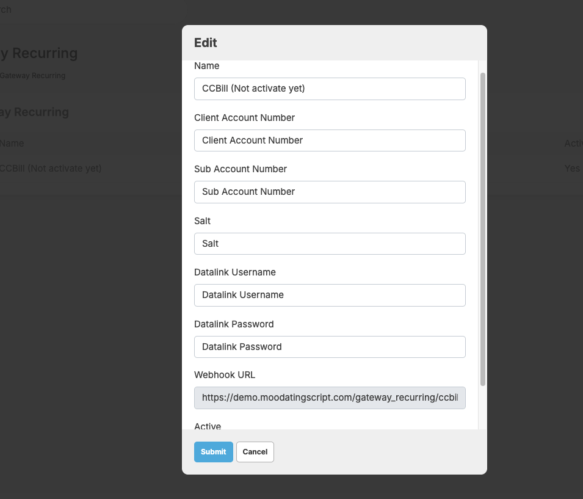Click the partially visible Active label
The height and width of the screenshot is (499, 583).
click(x=208, y=426)
